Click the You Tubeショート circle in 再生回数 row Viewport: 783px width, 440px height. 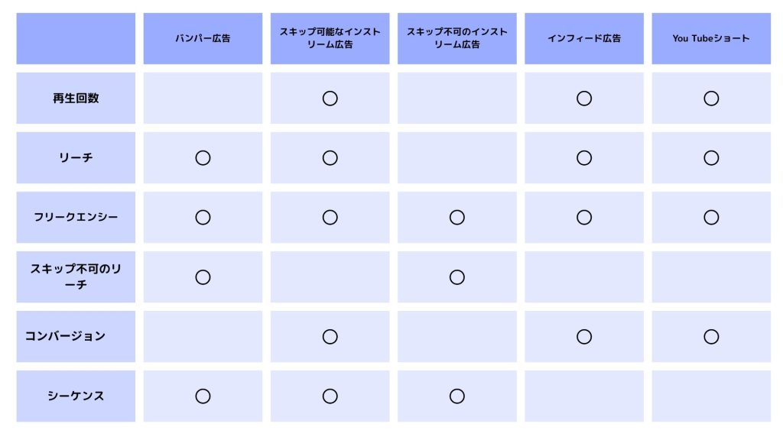(x=711, y=99)
